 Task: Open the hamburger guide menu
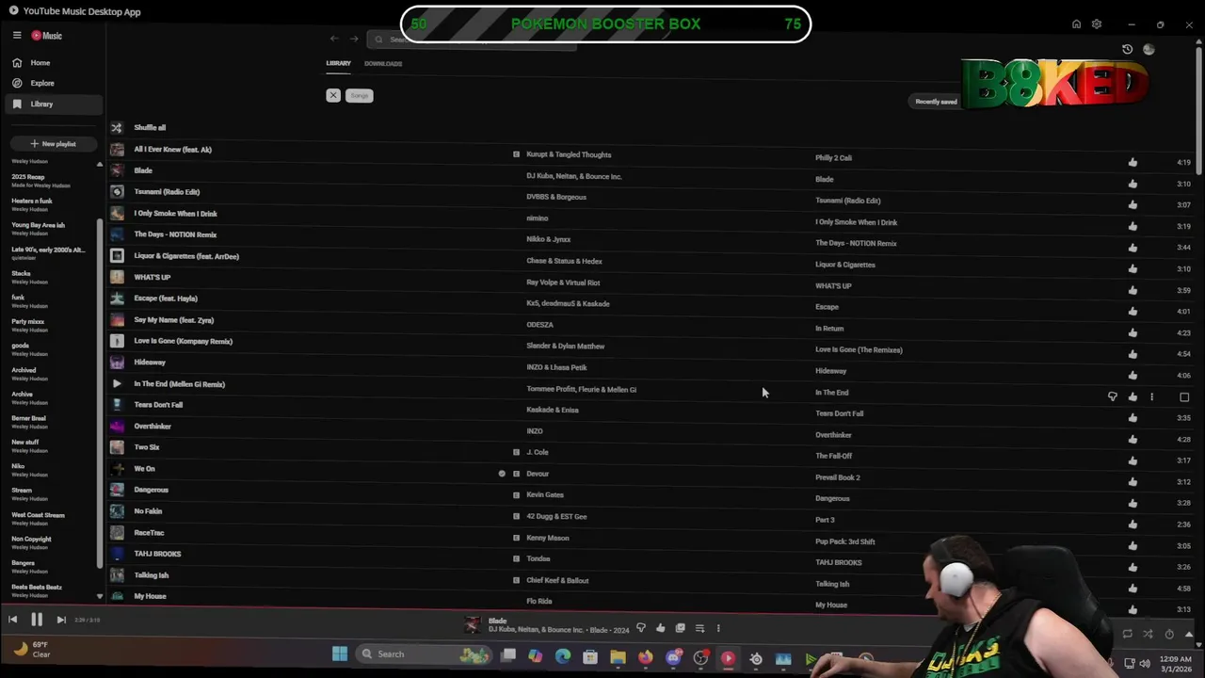click(17, 35)
